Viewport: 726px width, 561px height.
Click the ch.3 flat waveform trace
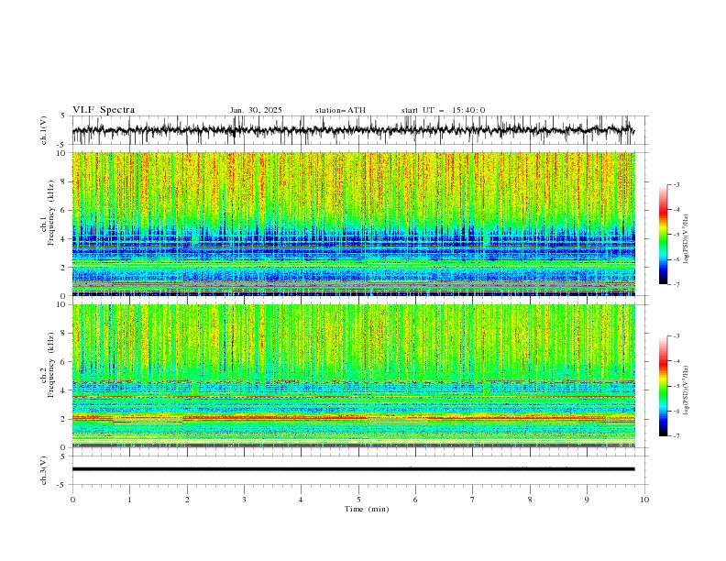[353, 469]
